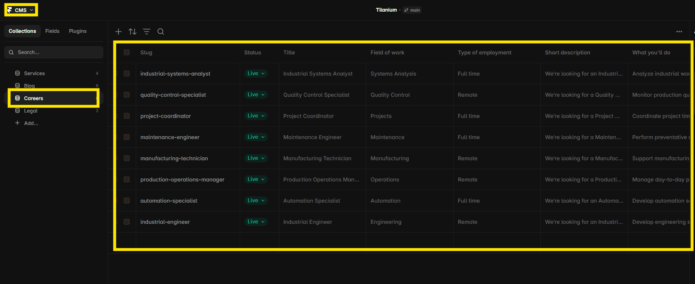Select the Legal collection
The image size is (695, 284).
click(x=54, y=111)
